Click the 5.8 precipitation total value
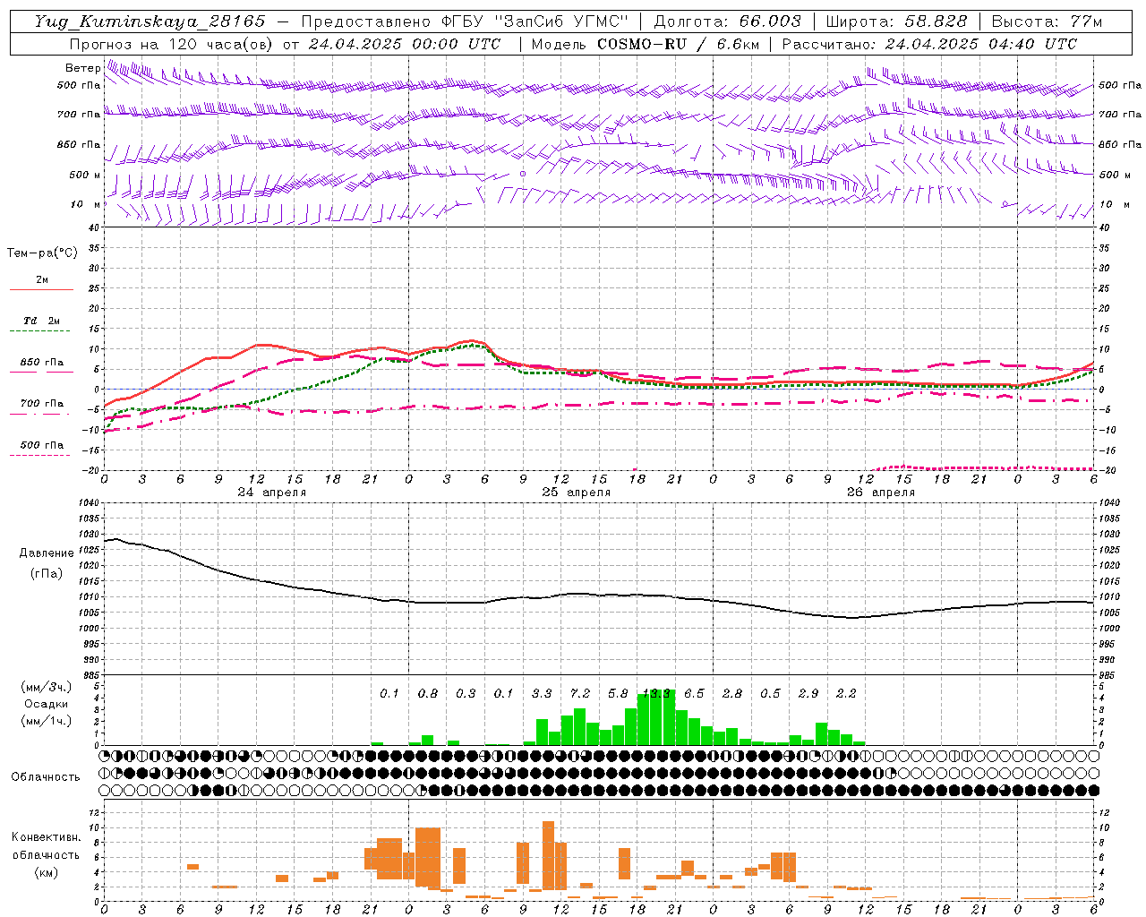This screenshot has width=1146, height=917. (x=618, y=694)
